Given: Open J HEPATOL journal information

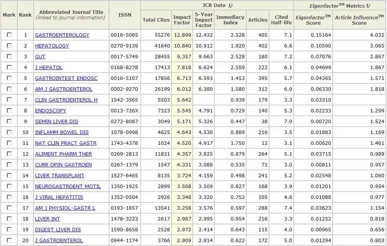Looking at the screenshot, I should [49, 68].
